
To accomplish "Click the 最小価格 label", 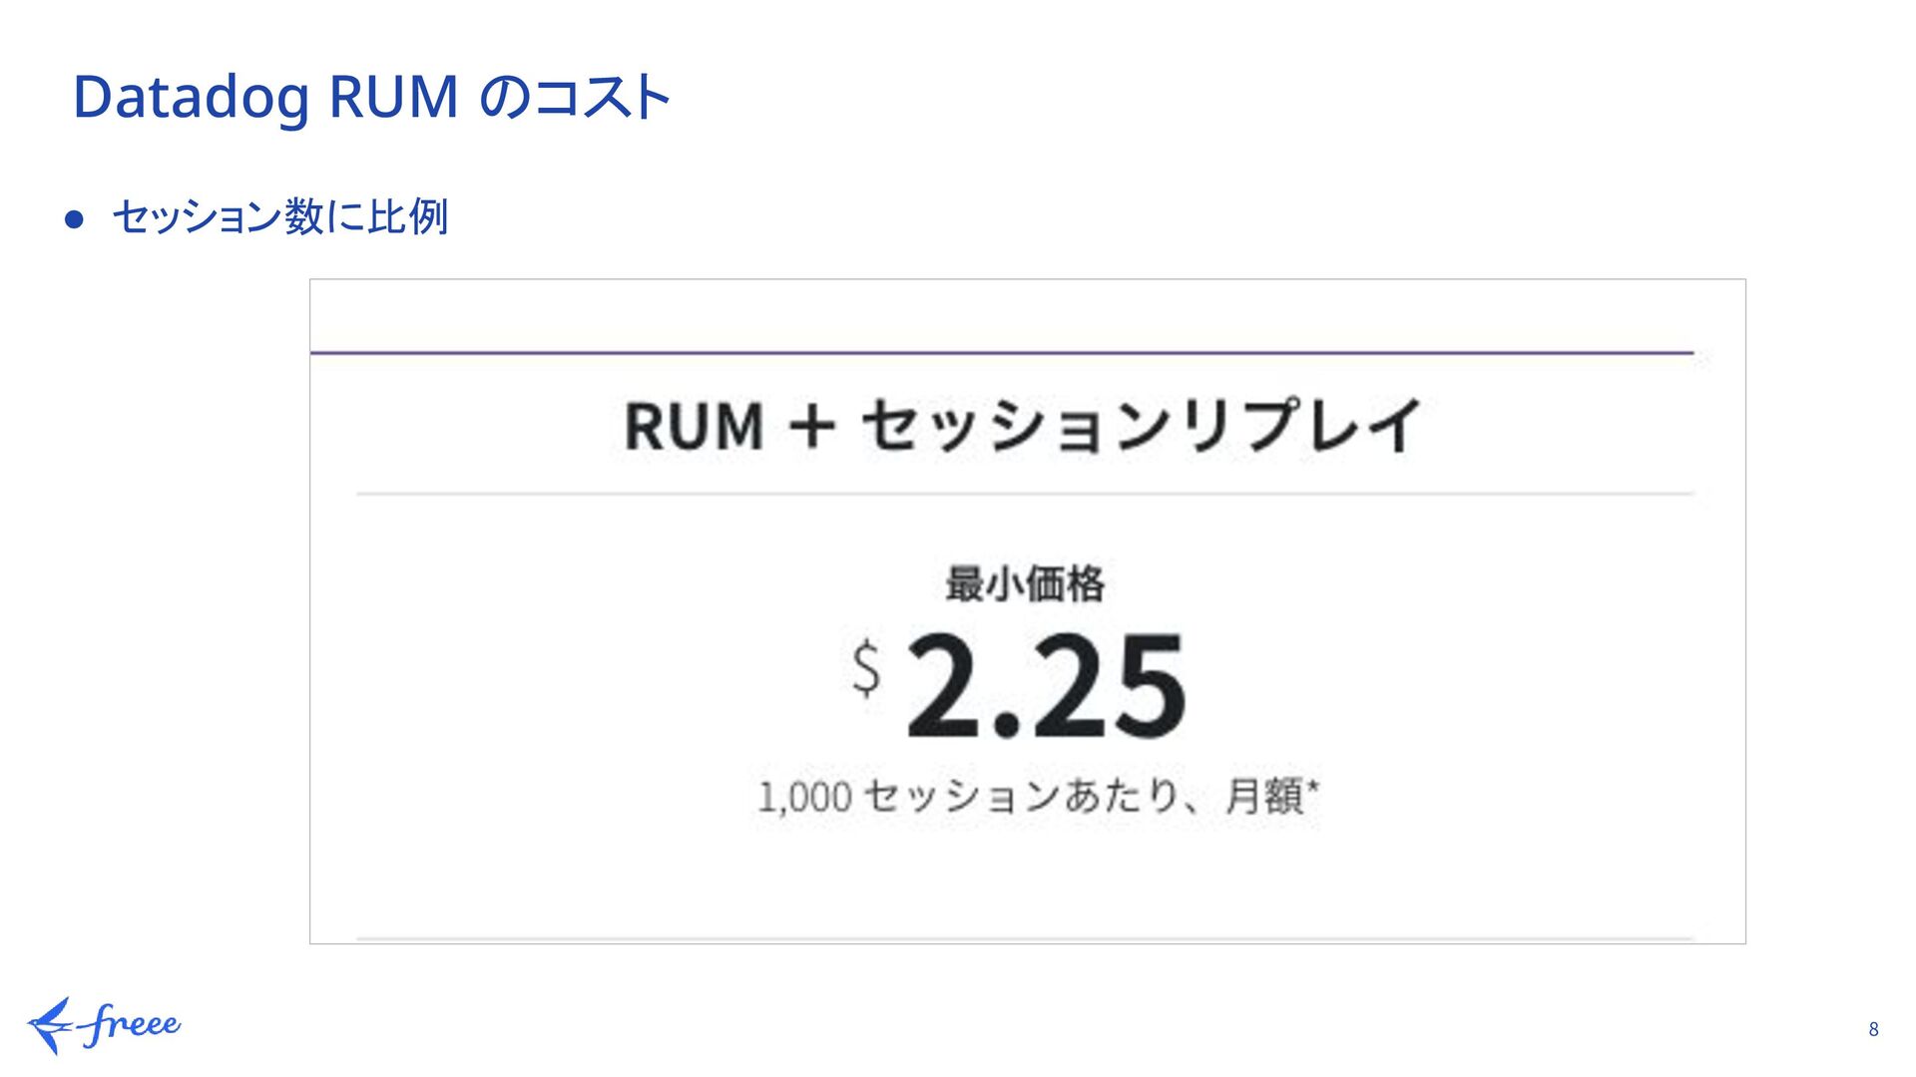I will 1025,583.
